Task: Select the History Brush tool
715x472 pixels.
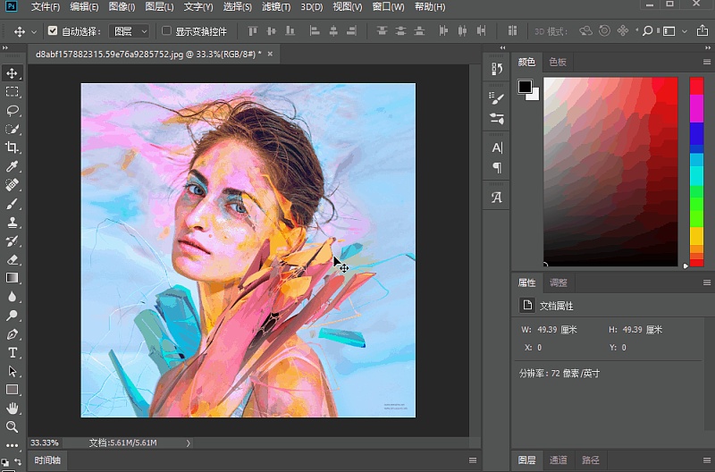Action: click(13, 240)
